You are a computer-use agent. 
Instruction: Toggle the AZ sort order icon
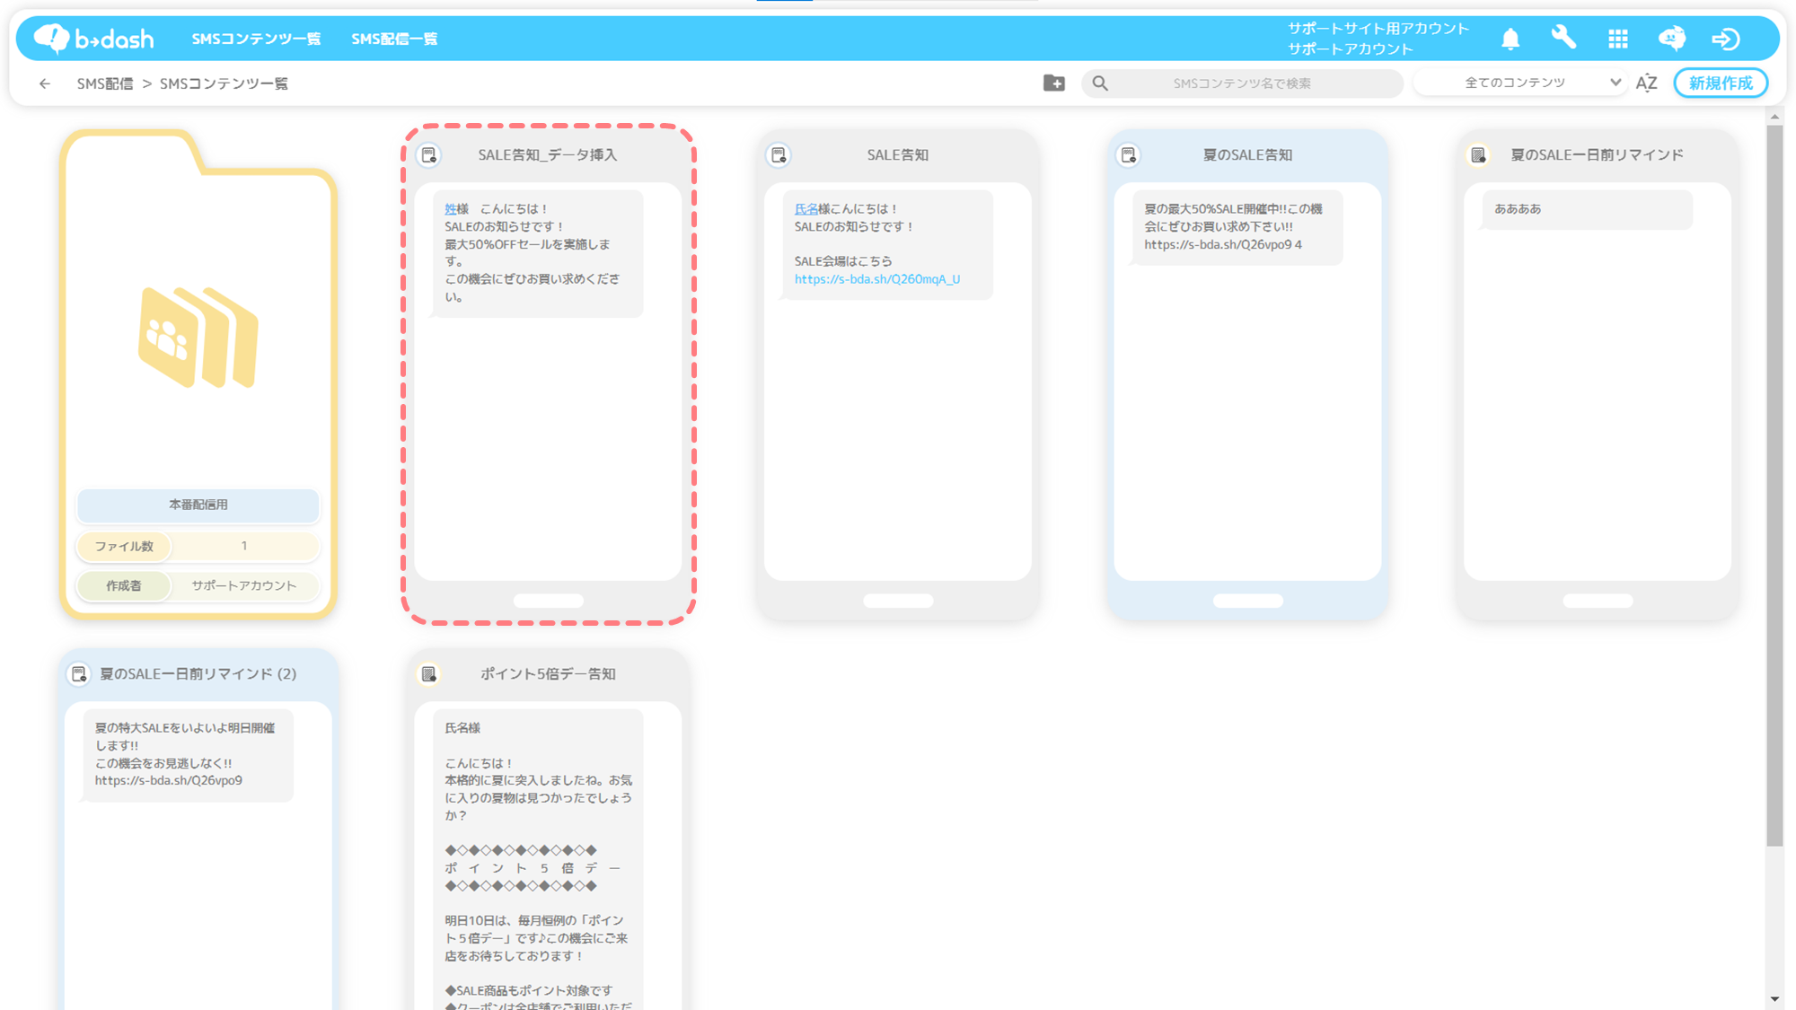1646,83
